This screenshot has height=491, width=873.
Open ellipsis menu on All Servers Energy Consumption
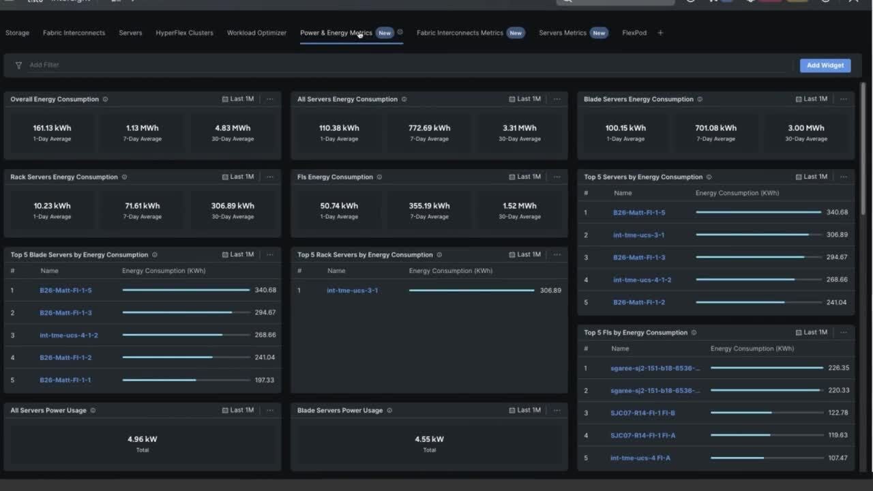(557, 100)
